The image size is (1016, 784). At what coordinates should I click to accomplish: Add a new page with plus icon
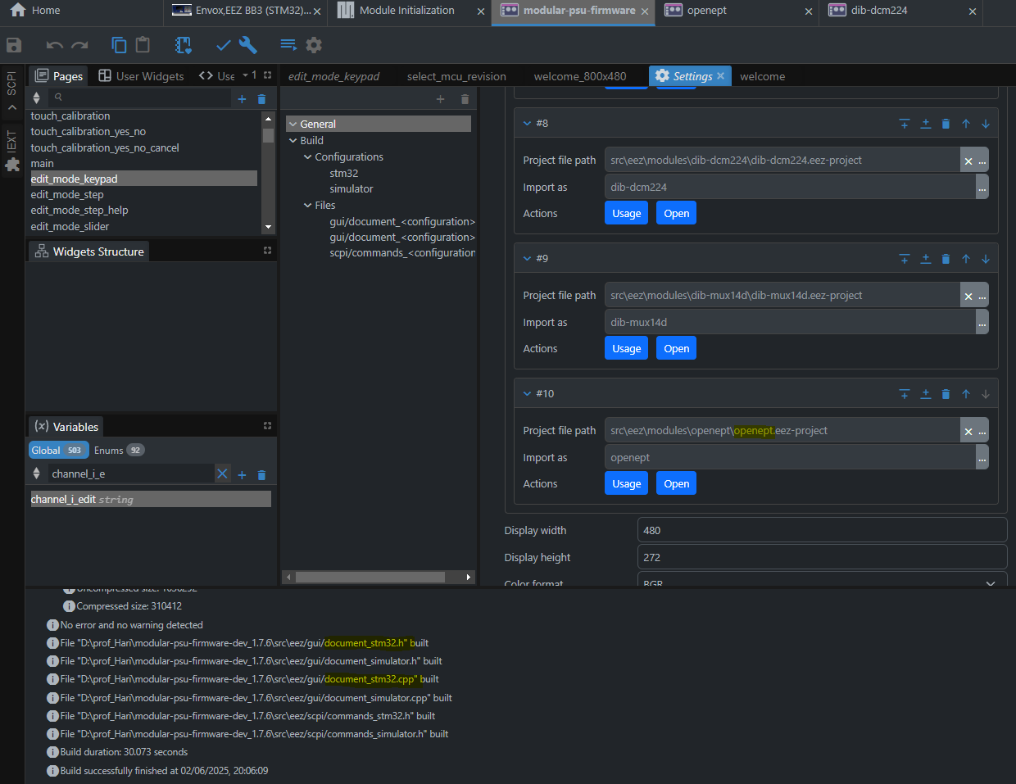point(242,99)
